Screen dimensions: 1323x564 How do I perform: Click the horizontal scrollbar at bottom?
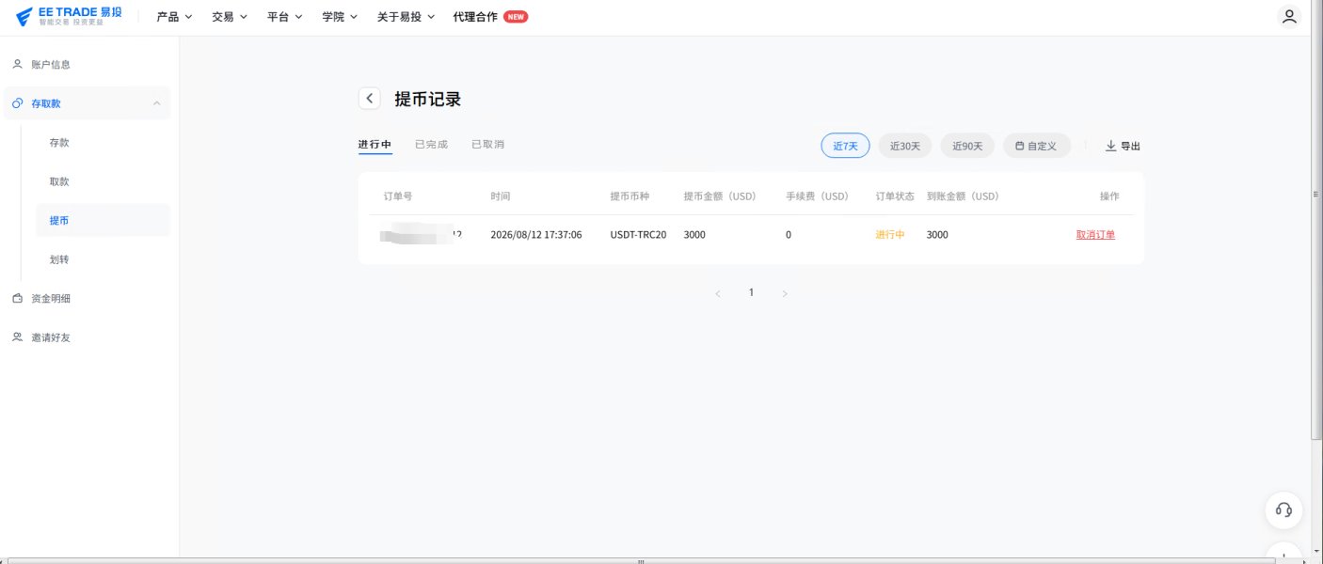640,560
